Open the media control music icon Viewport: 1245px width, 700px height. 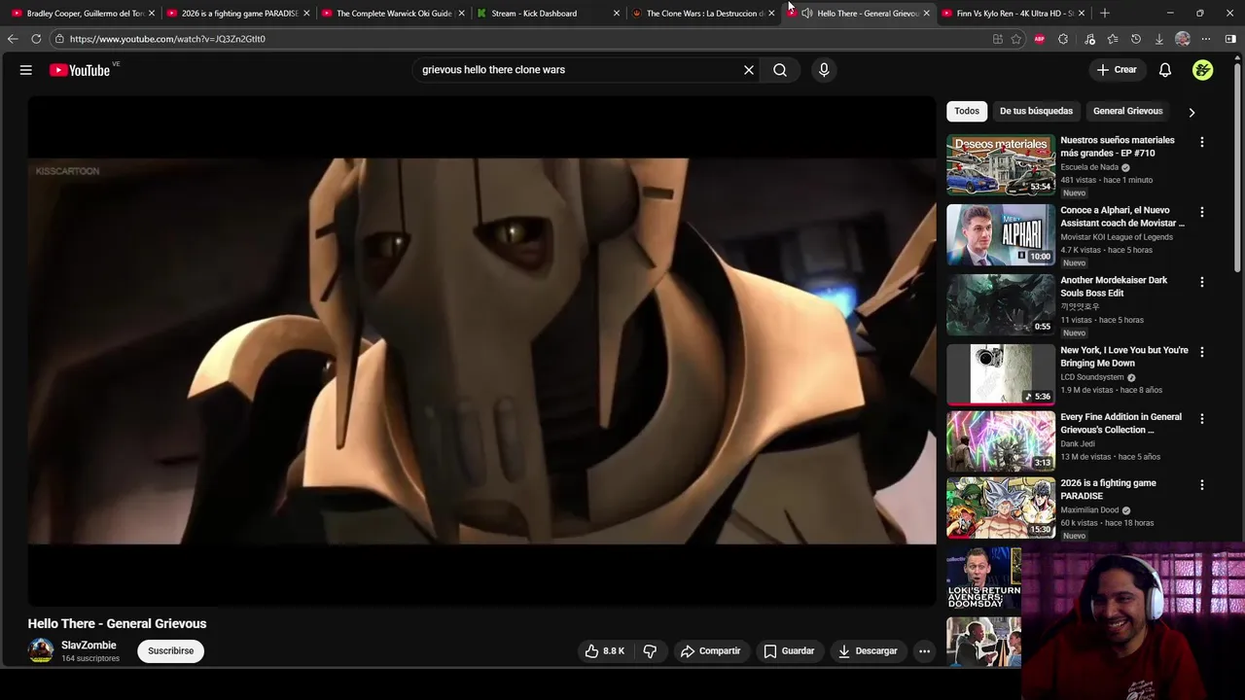1089,39
